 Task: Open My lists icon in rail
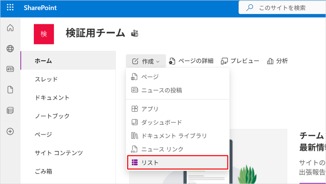coord(10,110)
